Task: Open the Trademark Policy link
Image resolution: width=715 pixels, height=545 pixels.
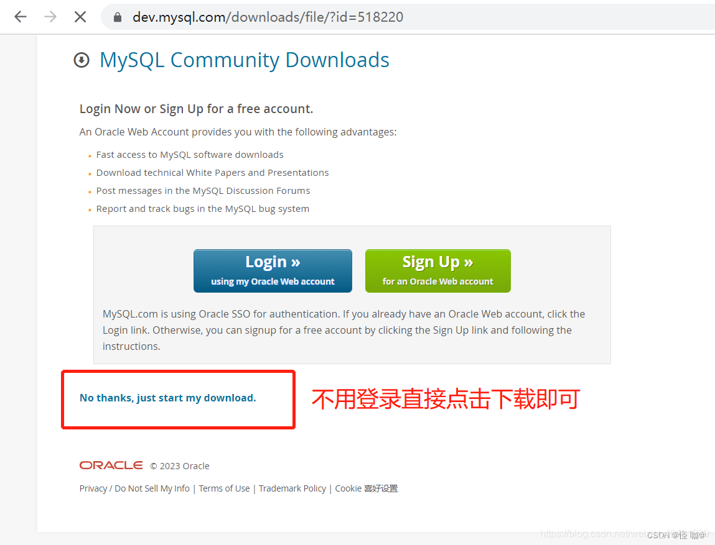Action: [292, 488]
